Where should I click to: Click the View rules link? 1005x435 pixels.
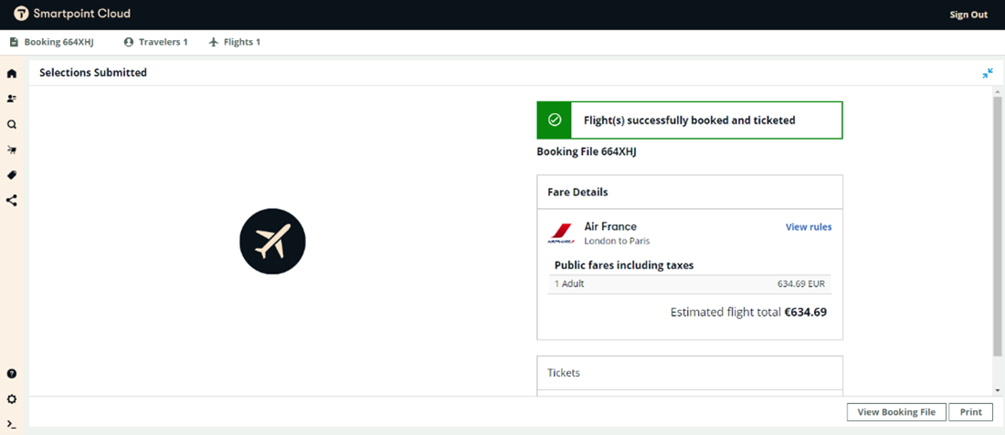point(808,227)
